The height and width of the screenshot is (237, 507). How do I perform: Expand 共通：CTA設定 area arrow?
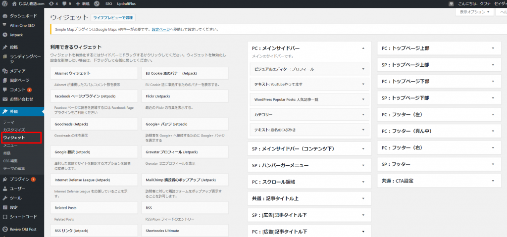[493, 181]
